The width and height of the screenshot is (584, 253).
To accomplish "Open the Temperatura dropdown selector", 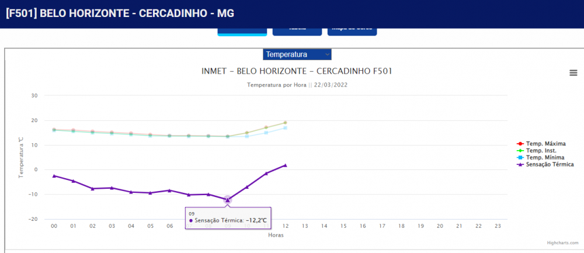I will click(x=297, y=54).
